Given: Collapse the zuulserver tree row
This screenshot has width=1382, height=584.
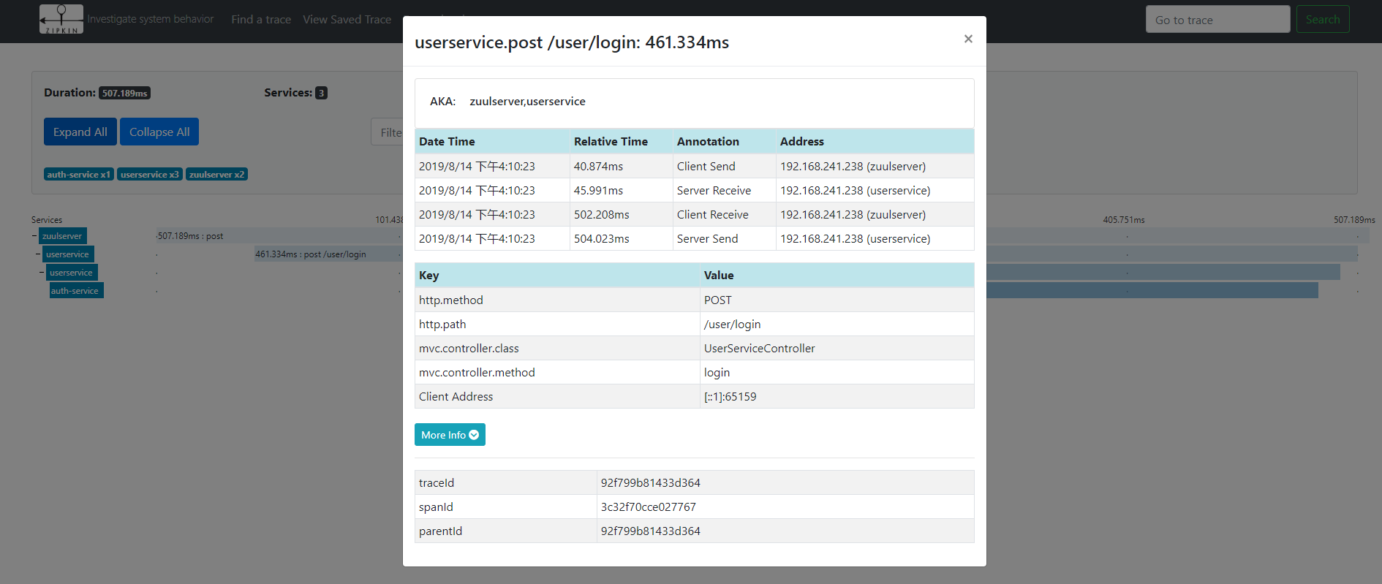Looking at the screenshot, I should [34, 236].
